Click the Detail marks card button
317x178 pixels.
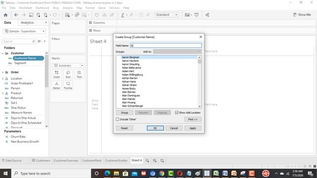(x=56, y=86)
